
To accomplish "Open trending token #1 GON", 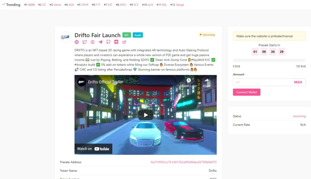I will pos(29,5).
